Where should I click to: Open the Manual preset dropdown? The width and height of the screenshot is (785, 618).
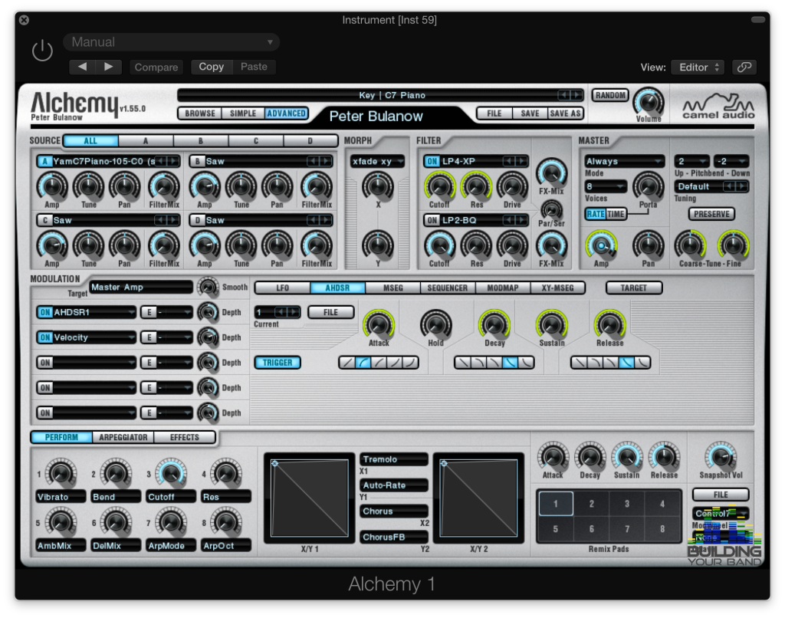pos(171,42)
